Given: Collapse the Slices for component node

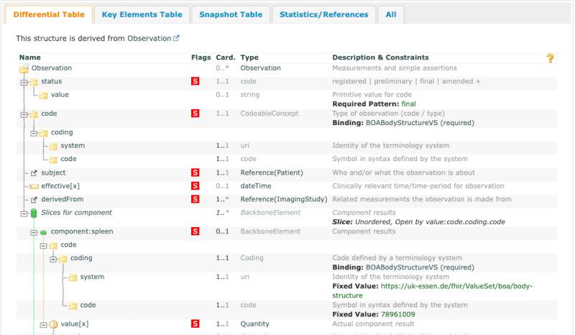Looking at the screenshot, I should pyautogui.click(x=24, y=213).
